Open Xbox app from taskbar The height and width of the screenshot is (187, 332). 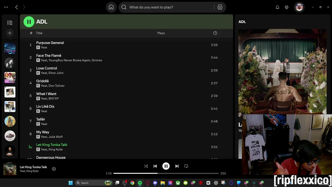pos(178,183)
